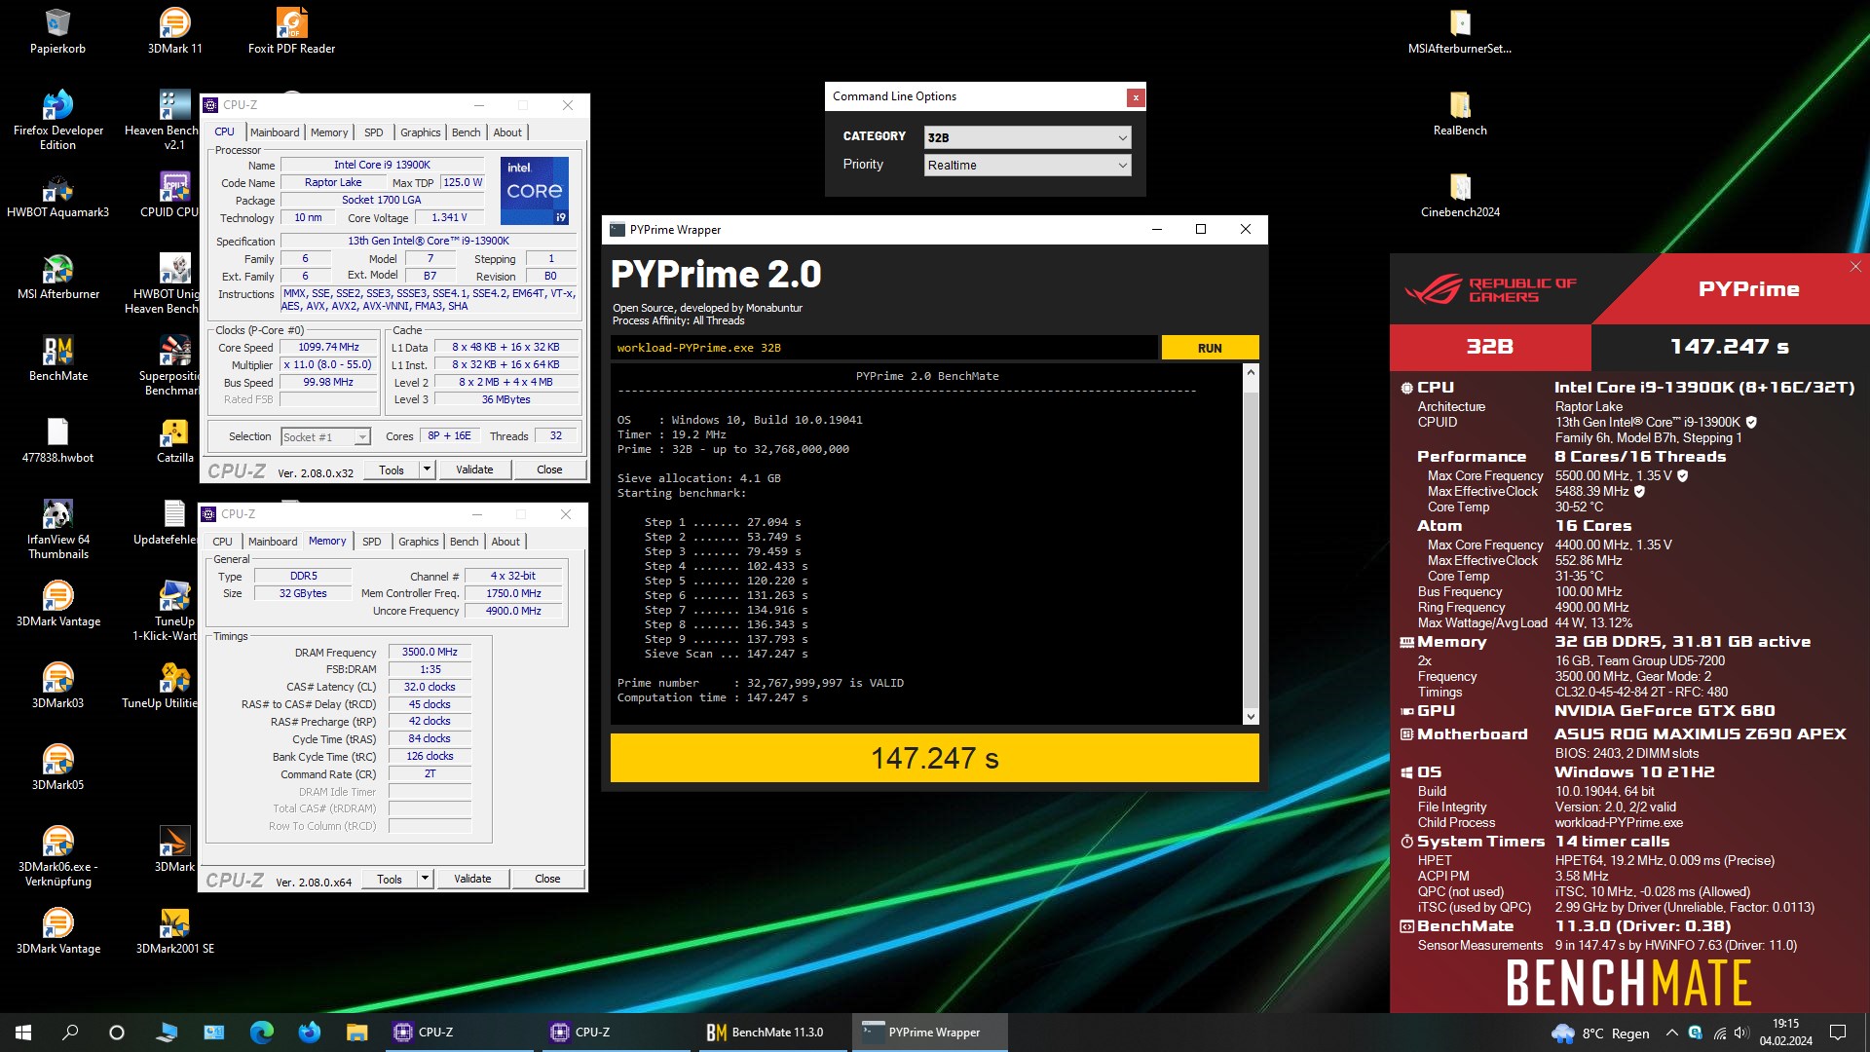The width and height of the screenshot is (1870, 1052).
Task: Open the notification center icon
Action: (1838, 1033)
